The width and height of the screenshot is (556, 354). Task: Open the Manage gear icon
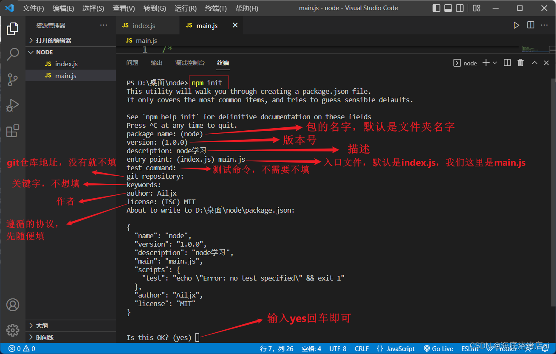(13, 330)
